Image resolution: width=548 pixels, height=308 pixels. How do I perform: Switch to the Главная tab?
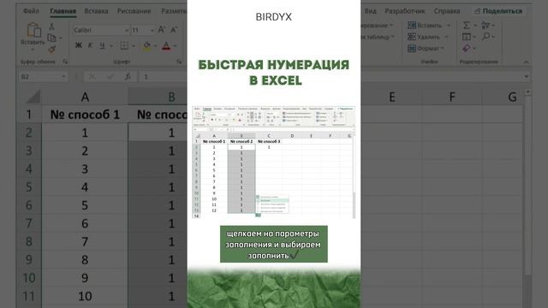click(63, 11)
